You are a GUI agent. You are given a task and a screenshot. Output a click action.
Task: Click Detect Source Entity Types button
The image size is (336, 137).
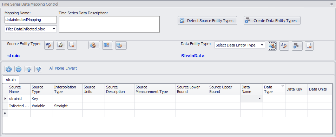pos(207,21)
